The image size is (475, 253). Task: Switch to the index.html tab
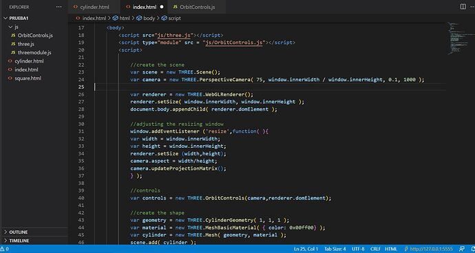145,7
